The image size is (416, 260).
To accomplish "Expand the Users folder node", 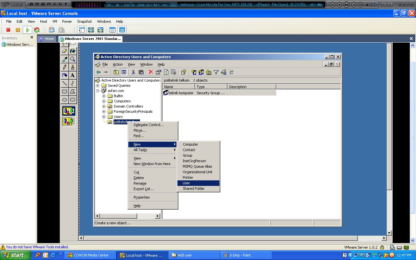I will (104, 117).
